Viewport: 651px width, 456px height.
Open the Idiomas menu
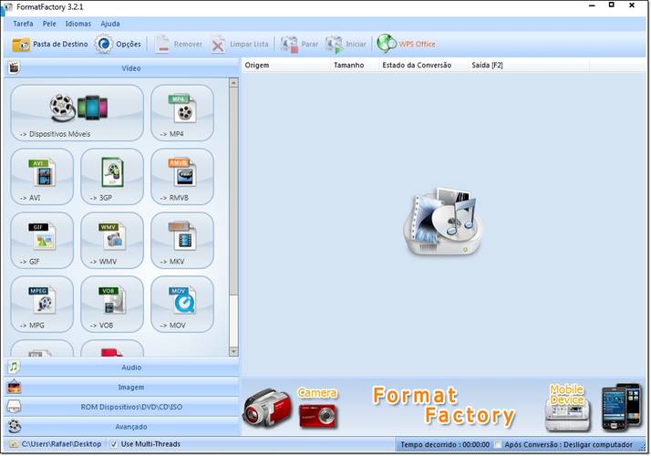[77, 24]
